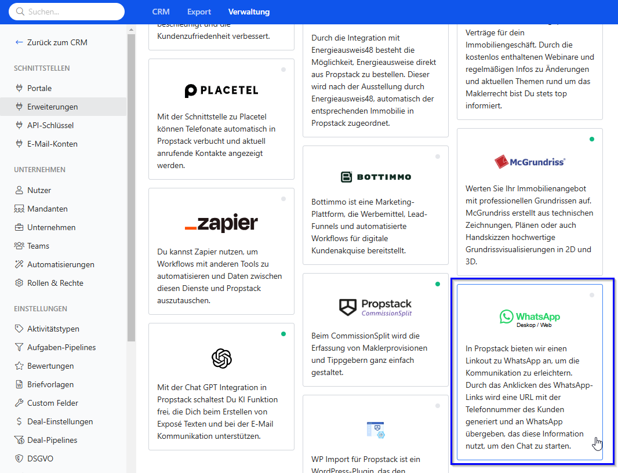
Task: Click green status dot on McGrundriss card
Action: 591,139
